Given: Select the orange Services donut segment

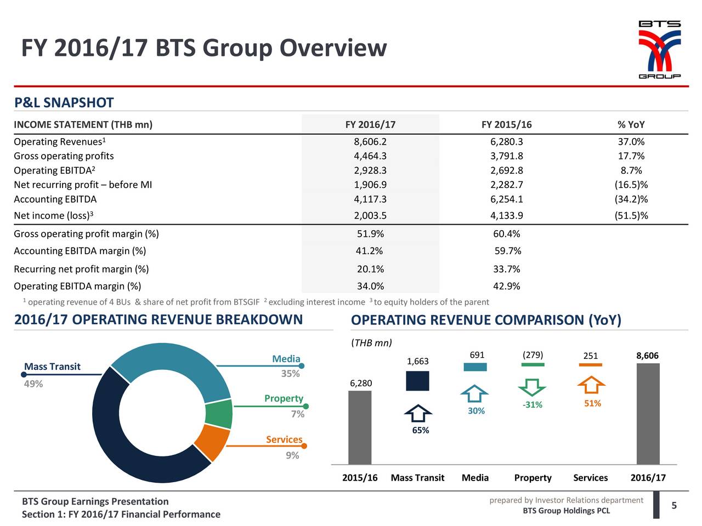Looking at the screenshot, I should [213, 443].
